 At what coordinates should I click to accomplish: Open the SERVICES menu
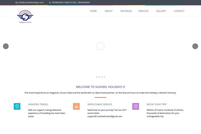tap(143, 11)
